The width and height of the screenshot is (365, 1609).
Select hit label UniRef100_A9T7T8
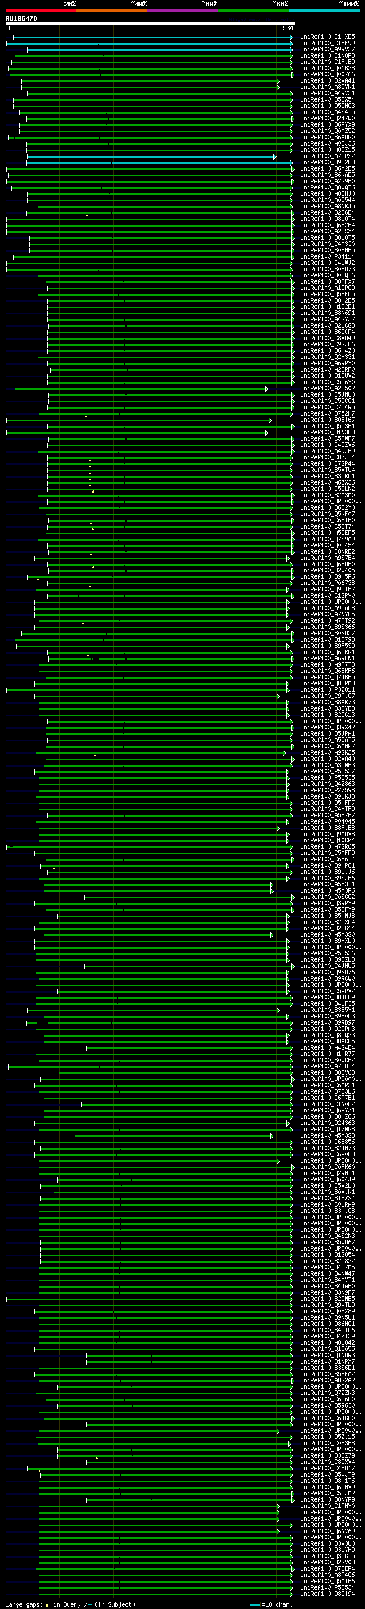[327, 664]
